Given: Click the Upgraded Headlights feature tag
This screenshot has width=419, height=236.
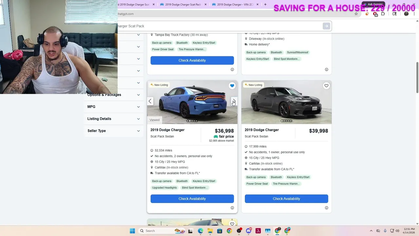Looking at the screenshot, I should coord(164,188).
